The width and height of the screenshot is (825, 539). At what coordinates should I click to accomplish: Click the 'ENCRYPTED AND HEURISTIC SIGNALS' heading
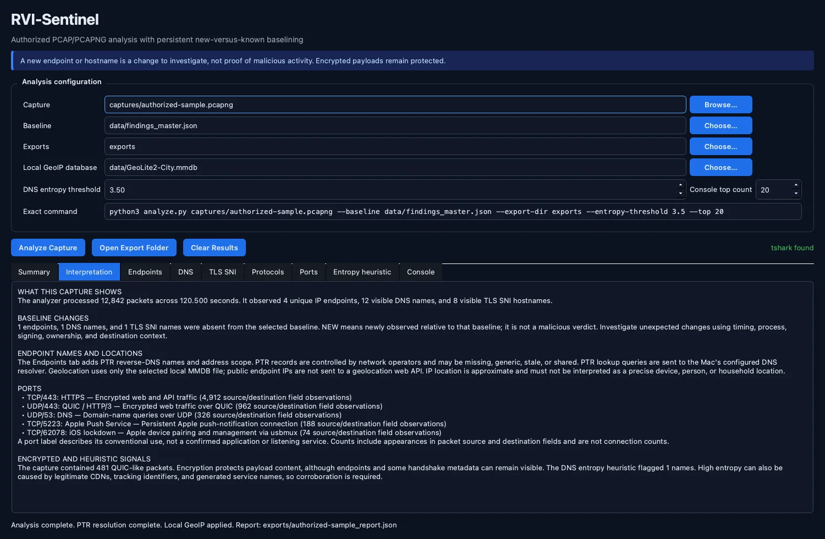pyautogui.click(x=84, y=459)
